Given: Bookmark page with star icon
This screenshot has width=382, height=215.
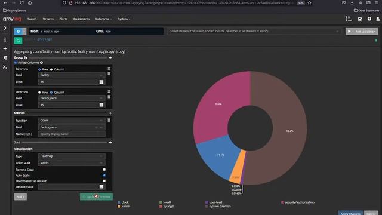Looking at the screenshot, I should 309,2.
